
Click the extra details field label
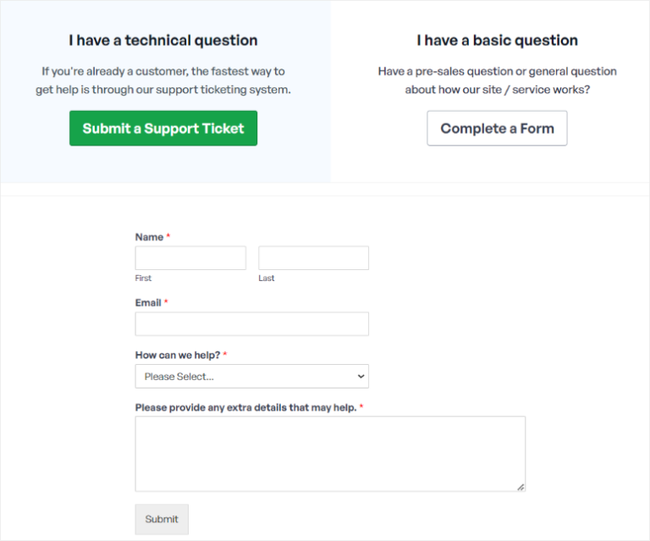coord(245,407)
